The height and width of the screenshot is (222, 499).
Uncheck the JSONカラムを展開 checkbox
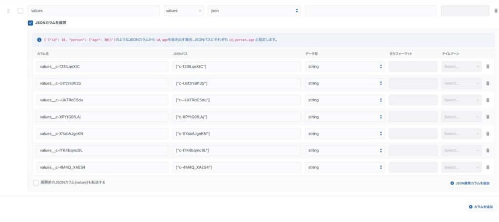(31, 23)
